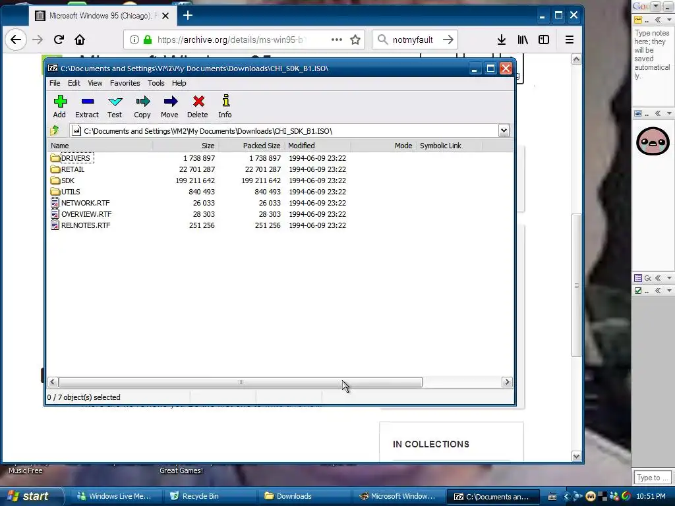
Task: Click the Move toolbar icon
Action: [169, 106]
